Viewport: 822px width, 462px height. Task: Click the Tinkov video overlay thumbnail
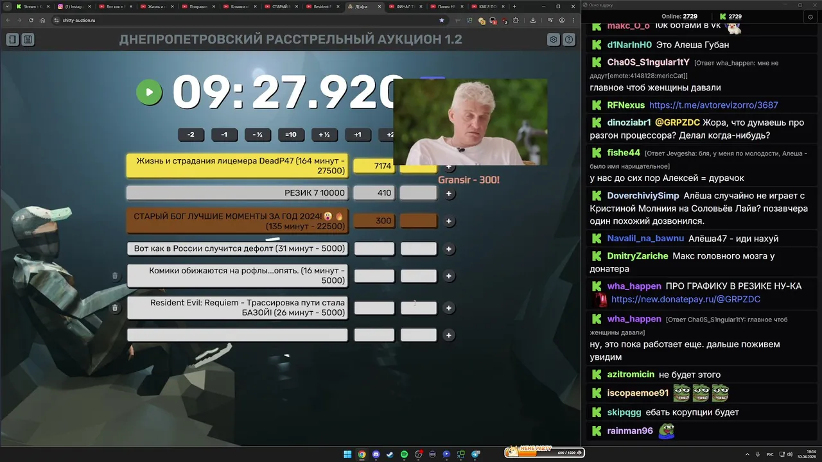(471, 122)
